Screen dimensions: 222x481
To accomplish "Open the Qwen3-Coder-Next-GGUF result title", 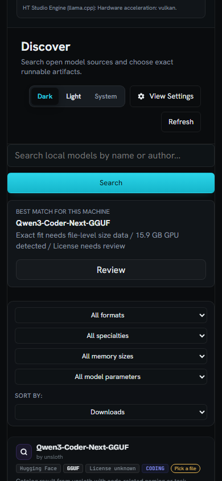I will (83, 447).
